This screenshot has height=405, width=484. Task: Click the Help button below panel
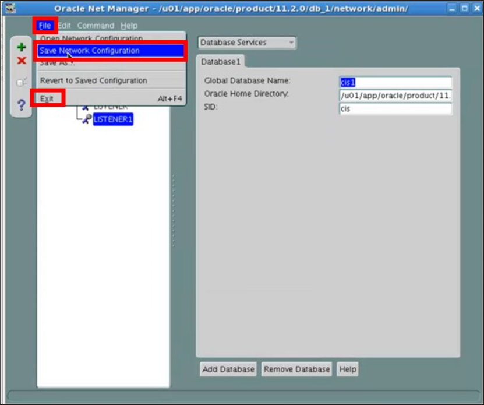point(348,369)
